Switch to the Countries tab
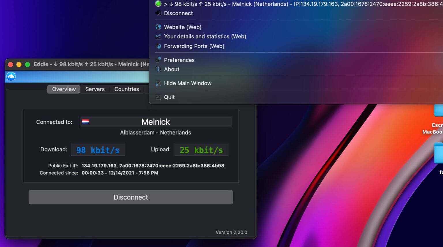443x247 pixels. pyautogui.click(x=127, y=89)
